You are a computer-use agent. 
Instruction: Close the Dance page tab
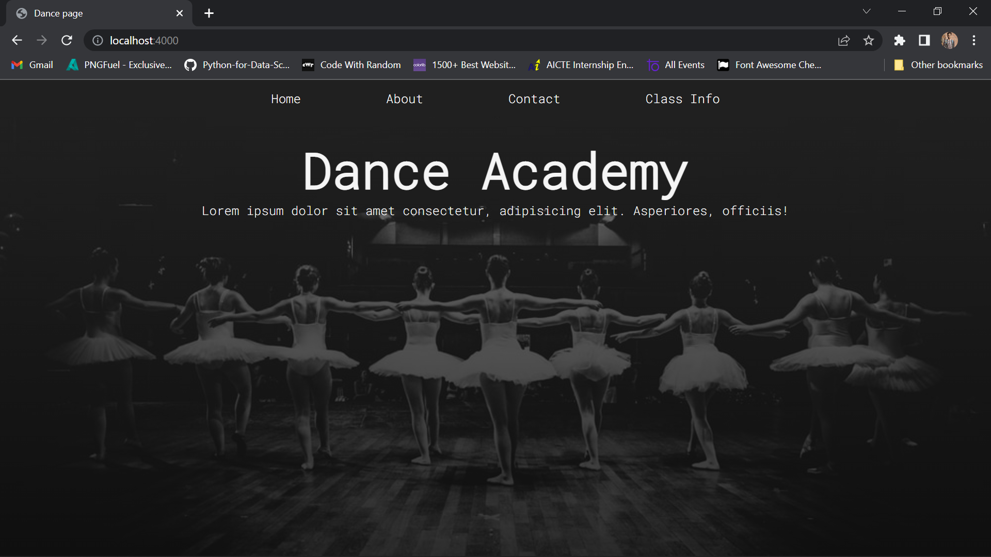pyautogui.click(x=180, y=13)
